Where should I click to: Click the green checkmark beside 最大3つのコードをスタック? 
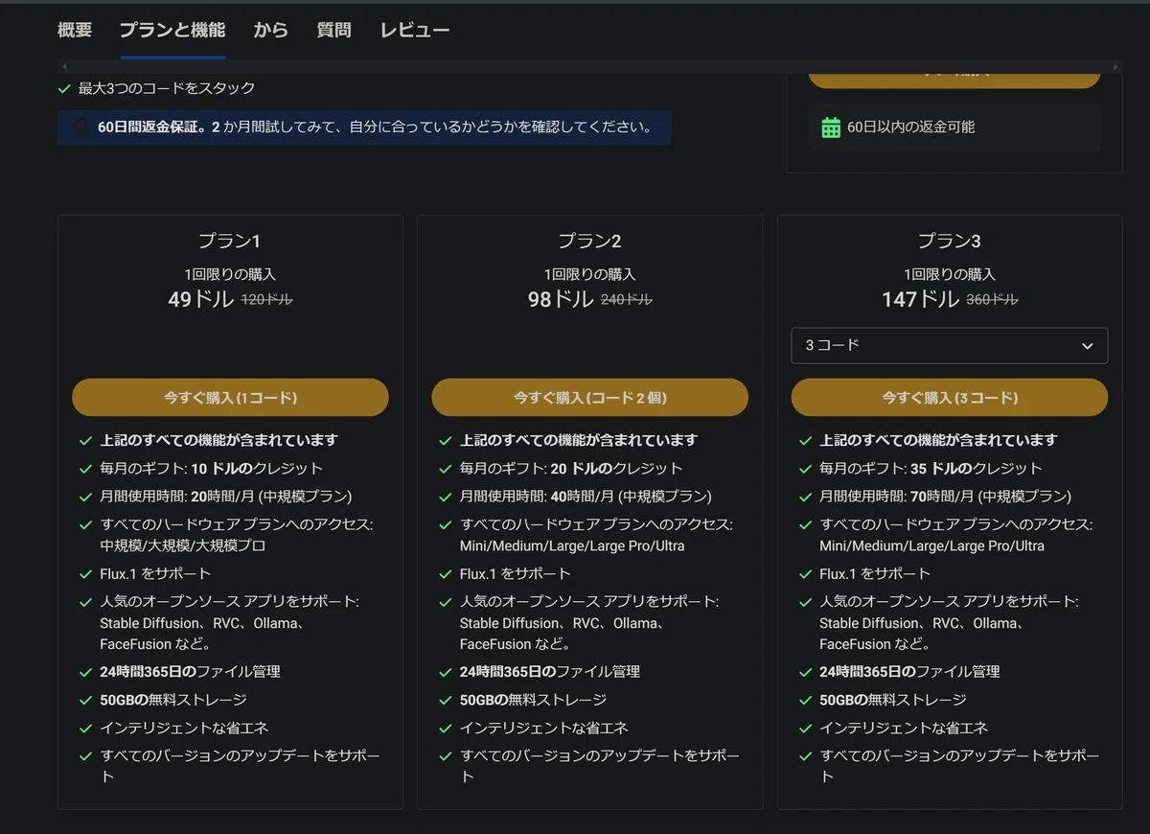[x=64, y=88]
